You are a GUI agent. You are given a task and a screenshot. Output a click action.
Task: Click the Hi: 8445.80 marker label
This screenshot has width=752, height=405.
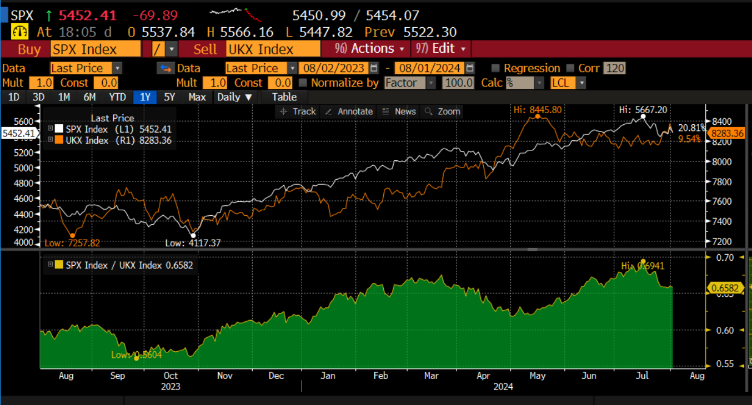(x=538, y=110)
